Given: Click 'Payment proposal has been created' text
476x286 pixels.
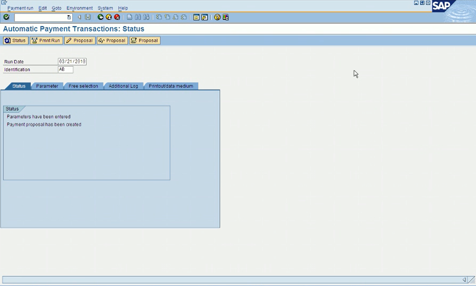Looking at the screenshot, I should (44, 124).
